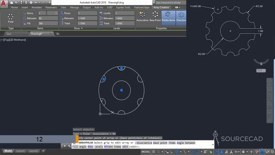This screenshot has width=275, height=155.
Task: Open the status bar customization menu
Action: pos(272,152)
